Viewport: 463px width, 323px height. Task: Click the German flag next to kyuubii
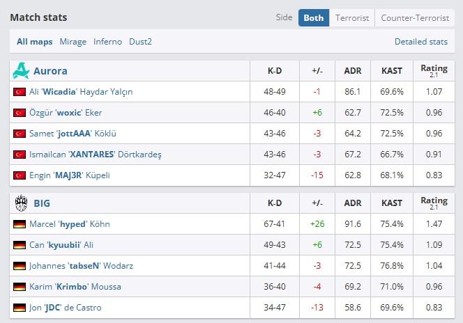(x=20, y=245)
